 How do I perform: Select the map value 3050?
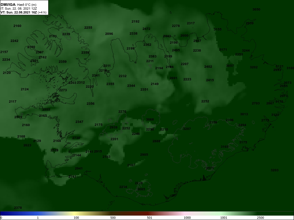[256, 9]
